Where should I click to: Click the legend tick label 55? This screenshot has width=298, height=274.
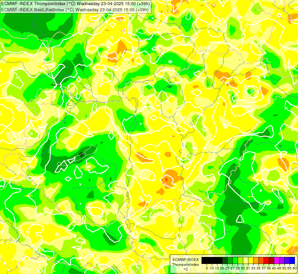(x=290, y=268)
